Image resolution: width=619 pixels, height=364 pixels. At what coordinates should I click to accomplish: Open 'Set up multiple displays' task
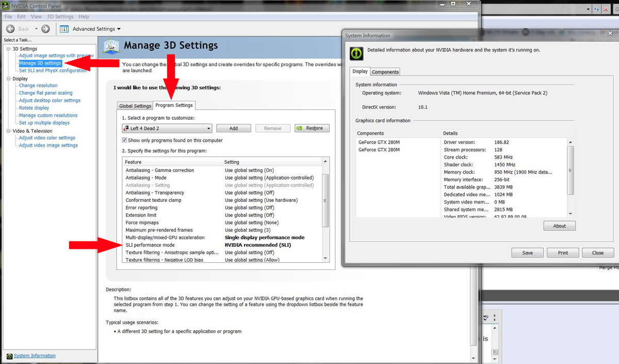click(44, 123)
